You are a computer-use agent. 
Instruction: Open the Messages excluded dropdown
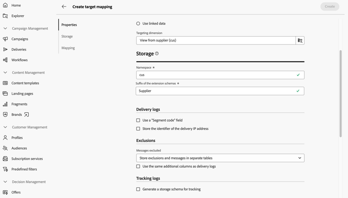click(x=220, y=158)
